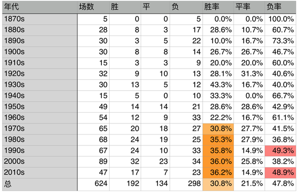Screen dimensions: 298x192
Task: Click the 负率 header cell
Action: click(280, 7)
